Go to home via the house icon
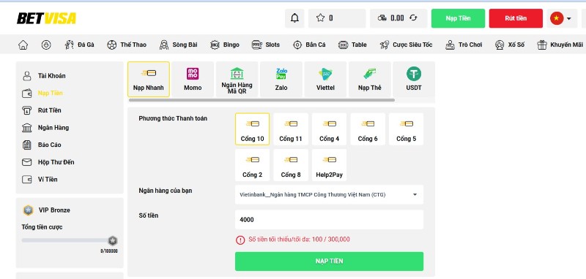Image resolution: width=586 pixels, height=279 pixels. [23, 45]
